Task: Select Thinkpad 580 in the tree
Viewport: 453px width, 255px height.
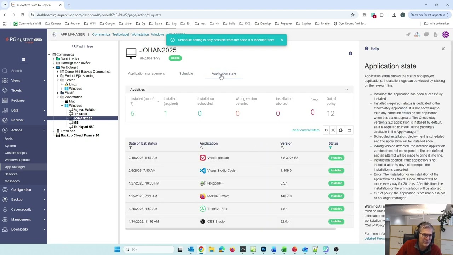Action: (84, 127)
